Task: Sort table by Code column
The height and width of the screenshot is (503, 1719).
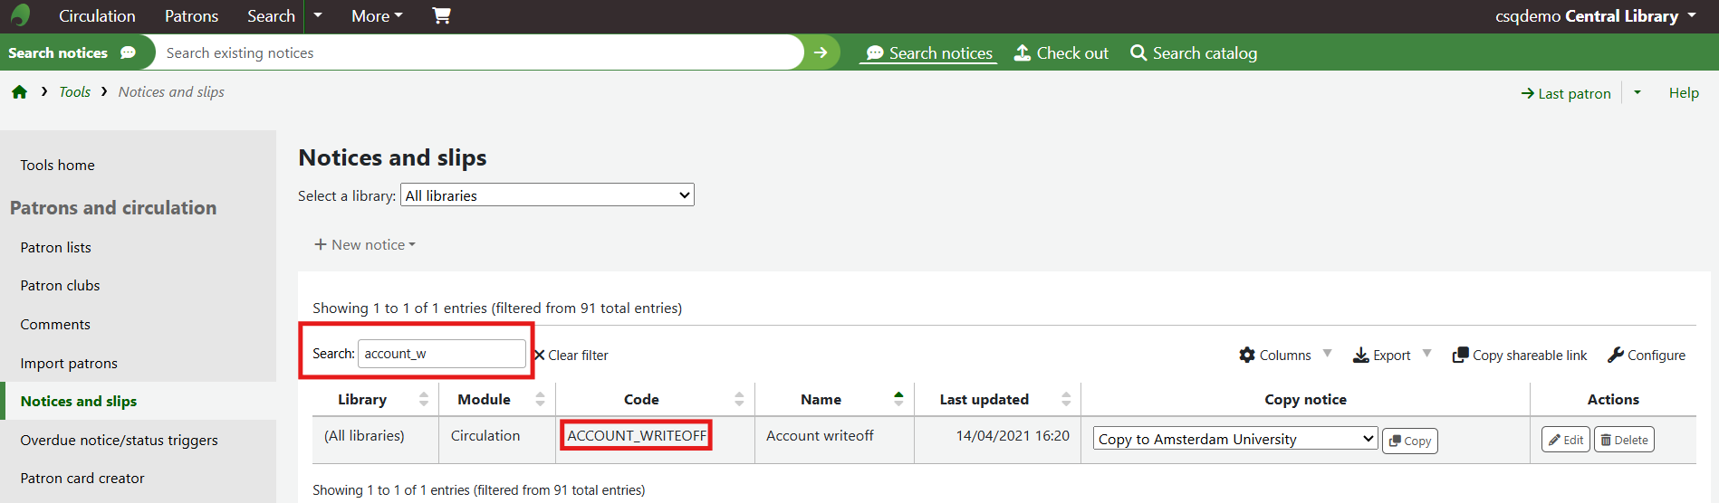Action: pyautogui.click(x=641, y=399)
